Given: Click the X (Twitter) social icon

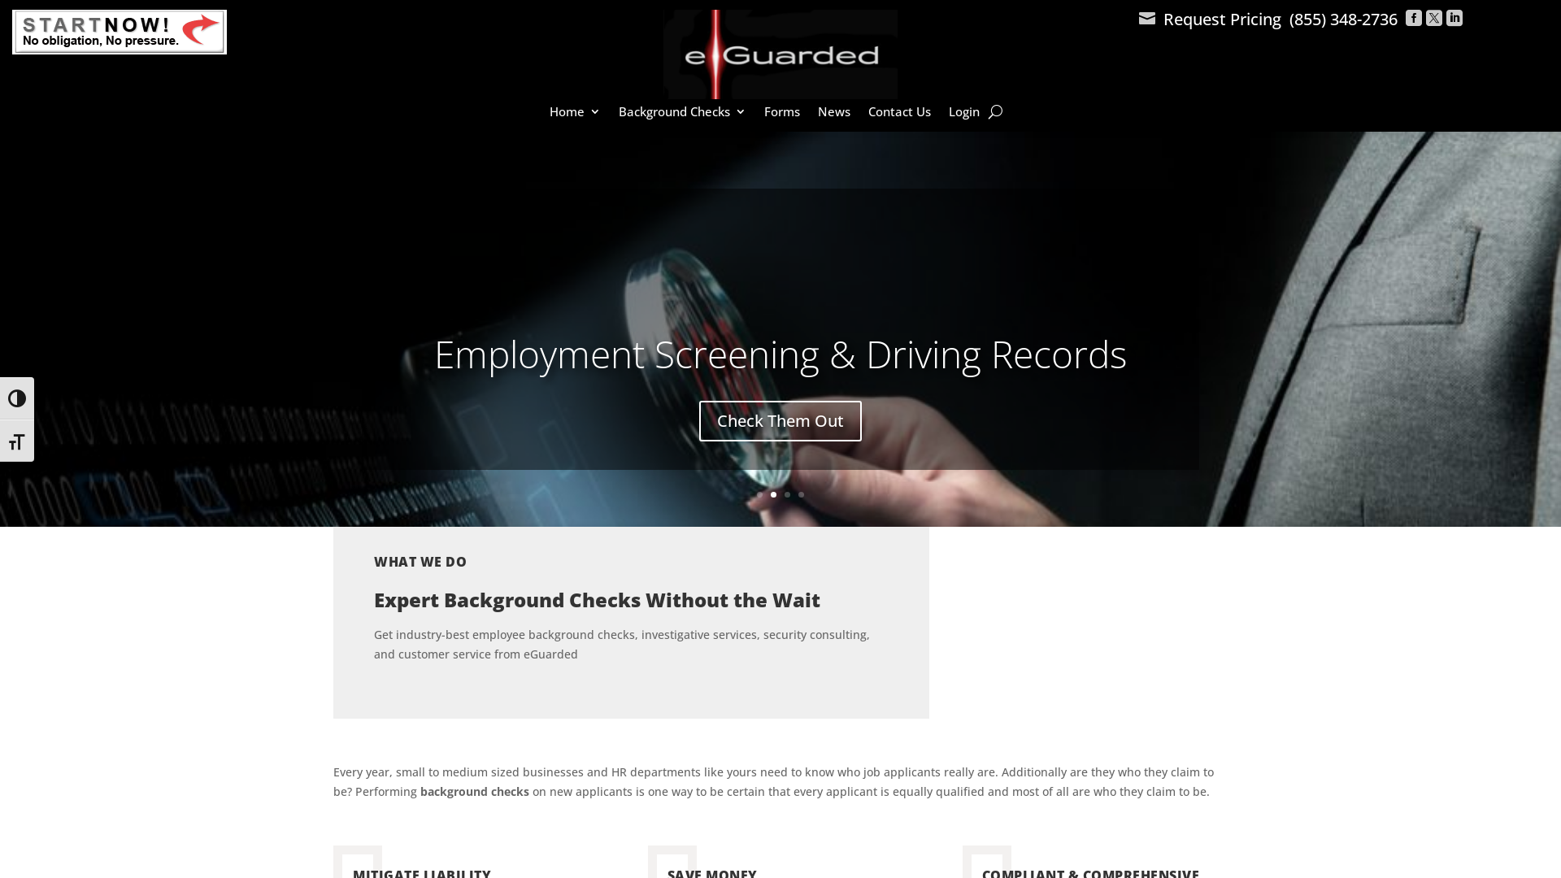Looking at the screenshot, I should coord(1433,17).
